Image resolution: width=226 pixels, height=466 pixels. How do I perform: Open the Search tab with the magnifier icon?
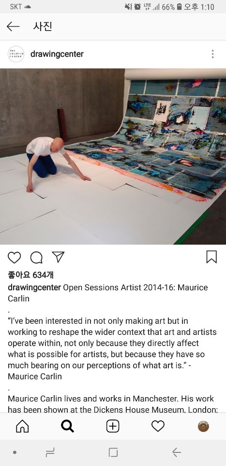point(68,427)
